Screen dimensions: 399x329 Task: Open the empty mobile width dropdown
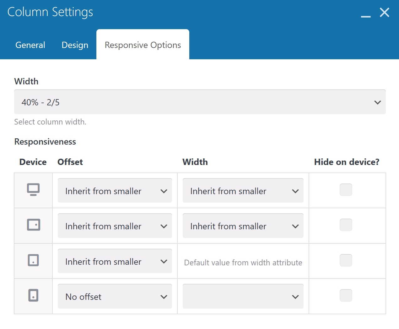[x=243, y=296]
